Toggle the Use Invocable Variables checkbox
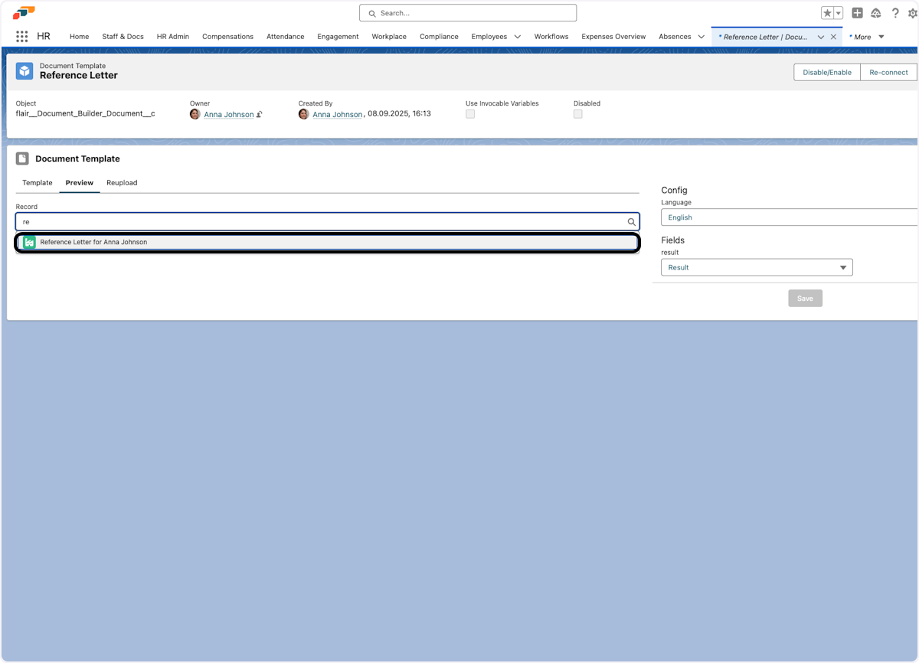Viewport: 919px width, 663px height. pyautogui.click(x=470, y=114)
